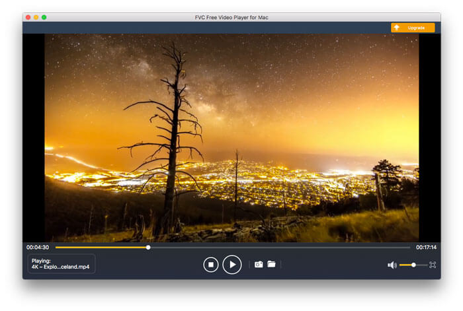Mute audio via the speaker icon
The image size is (463, 311).
coord(392,265)
